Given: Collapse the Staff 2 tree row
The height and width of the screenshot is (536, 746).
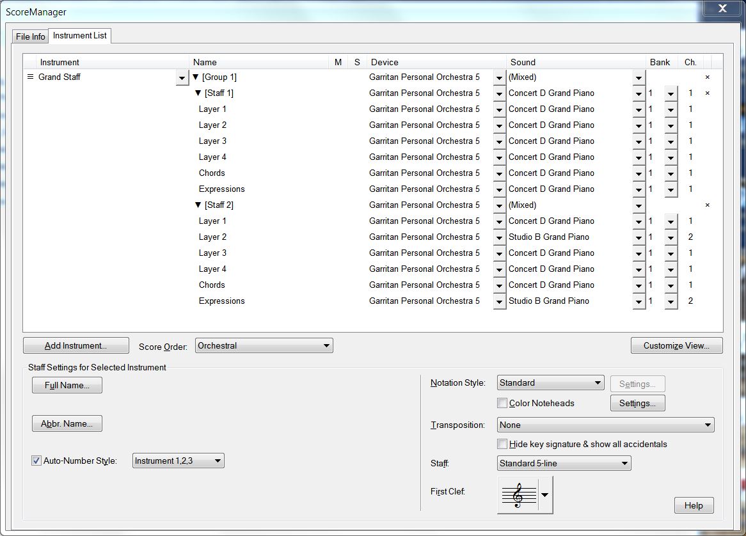Looking at the screenshot, I should click(198, 205).
